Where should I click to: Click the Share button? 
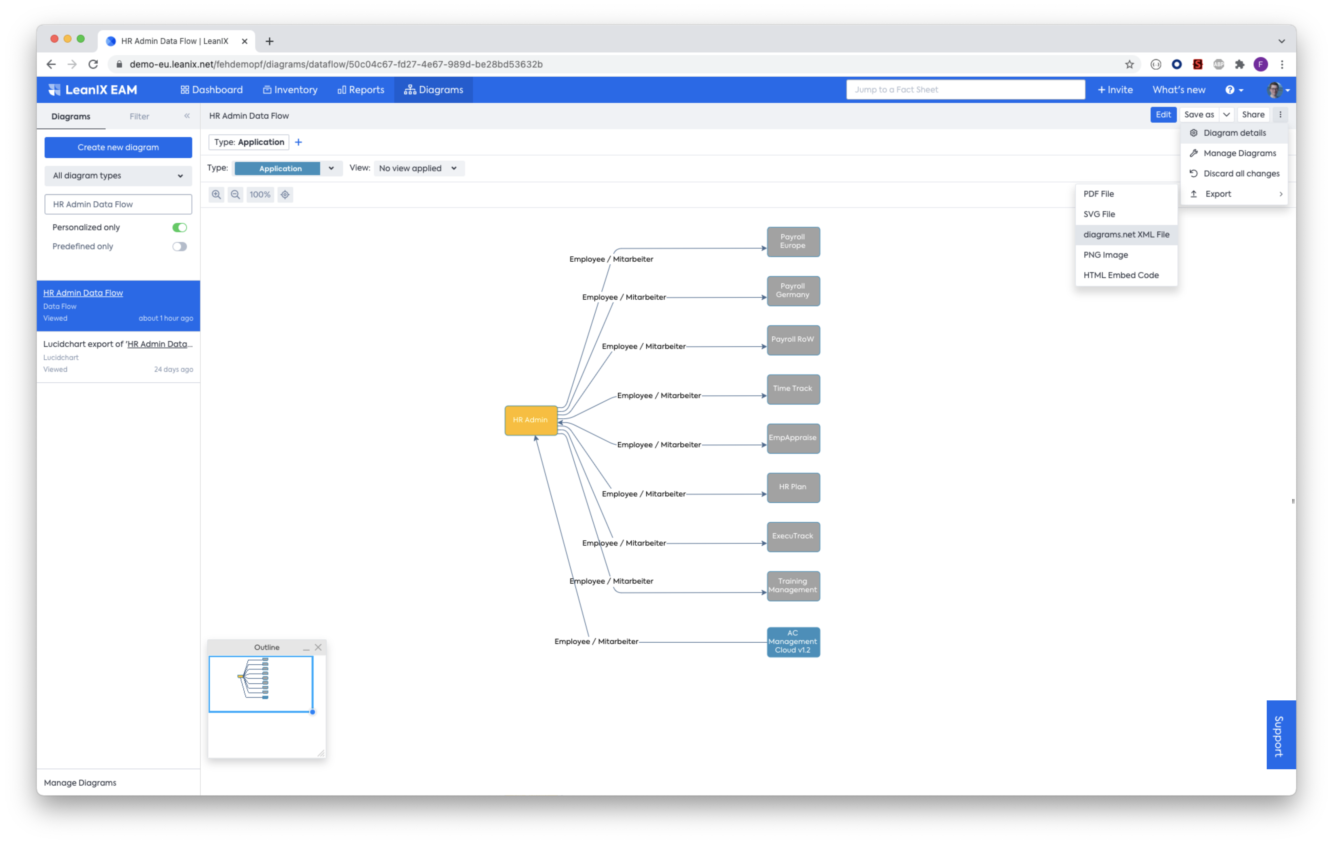[x=1253, y=114]
